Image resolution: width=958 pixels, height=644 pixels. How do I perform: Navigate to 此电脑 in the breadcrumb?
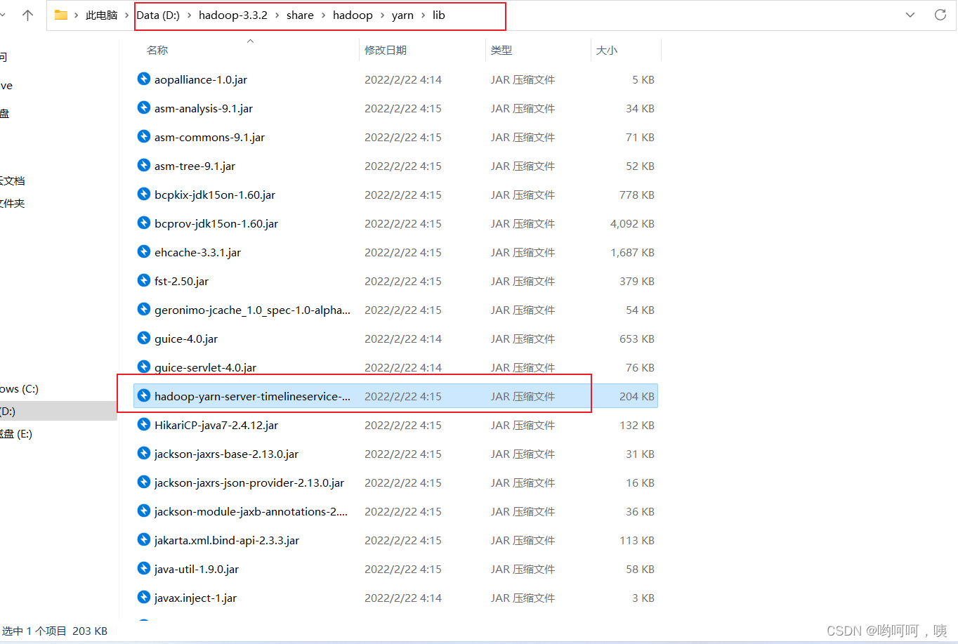pyautogui.click(x=102, y=15)
